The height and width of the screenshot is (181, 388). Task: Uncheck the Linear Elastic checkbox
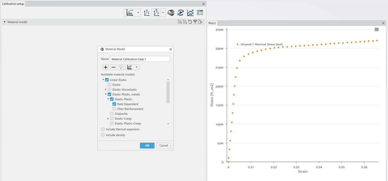click(x=107, y=80)
